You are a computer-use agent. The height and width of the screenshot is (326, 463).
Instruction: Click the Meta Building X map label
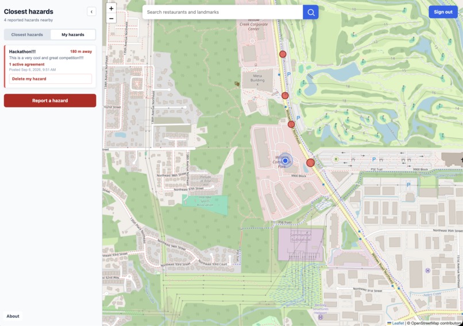click(x=257, y=80)
